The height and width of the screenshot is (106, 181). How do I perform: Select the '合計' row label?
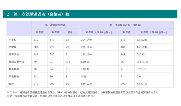tap(11, 84)
